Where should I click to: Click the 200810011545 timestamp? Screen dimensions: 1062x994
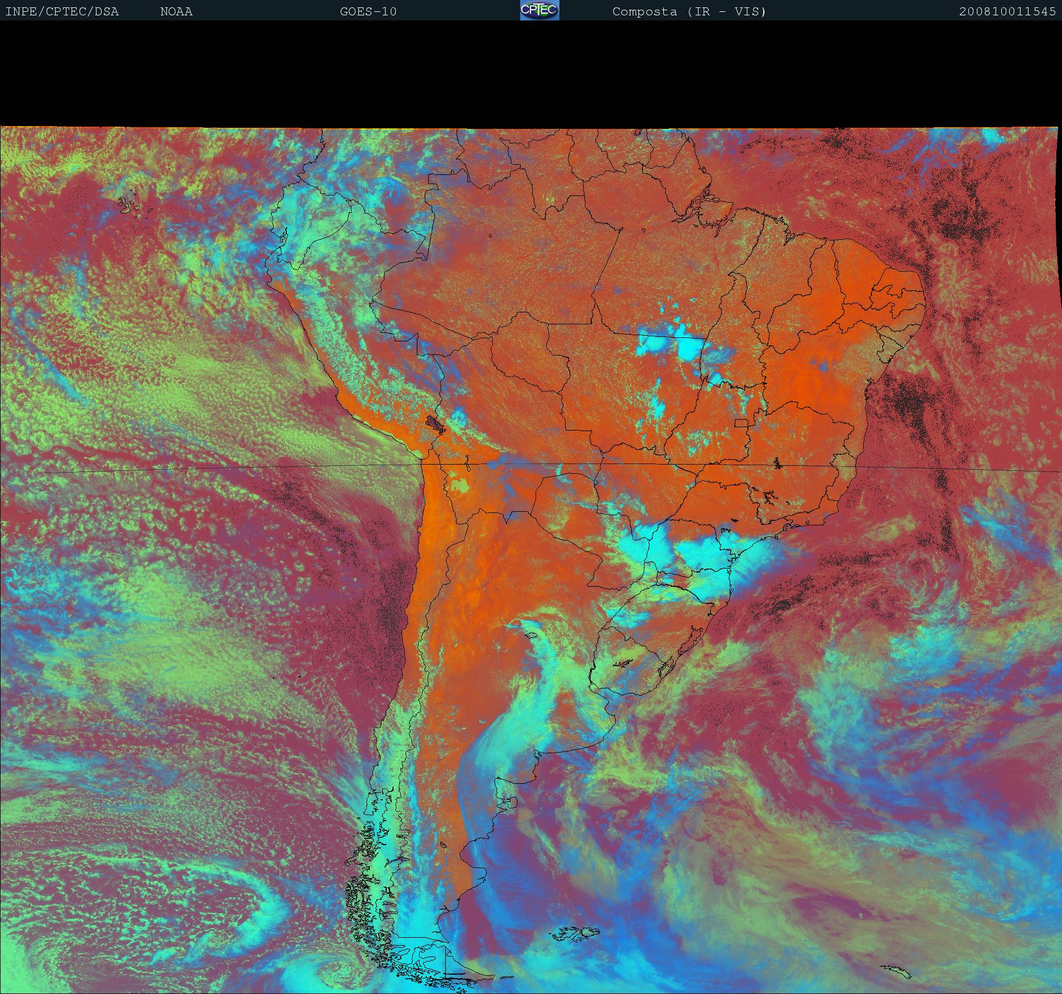click(x=1007, y=11)
